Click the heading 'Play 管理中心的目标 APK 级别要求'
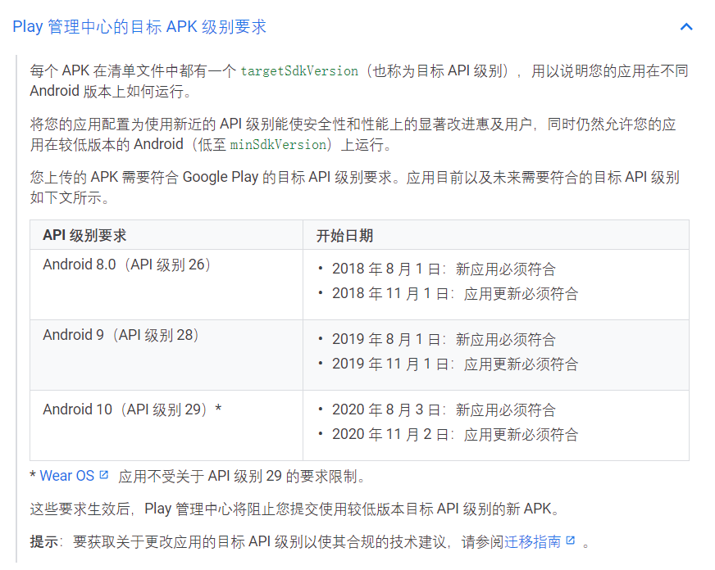This screenshot has height=570, width=715. tap(139, 27)
